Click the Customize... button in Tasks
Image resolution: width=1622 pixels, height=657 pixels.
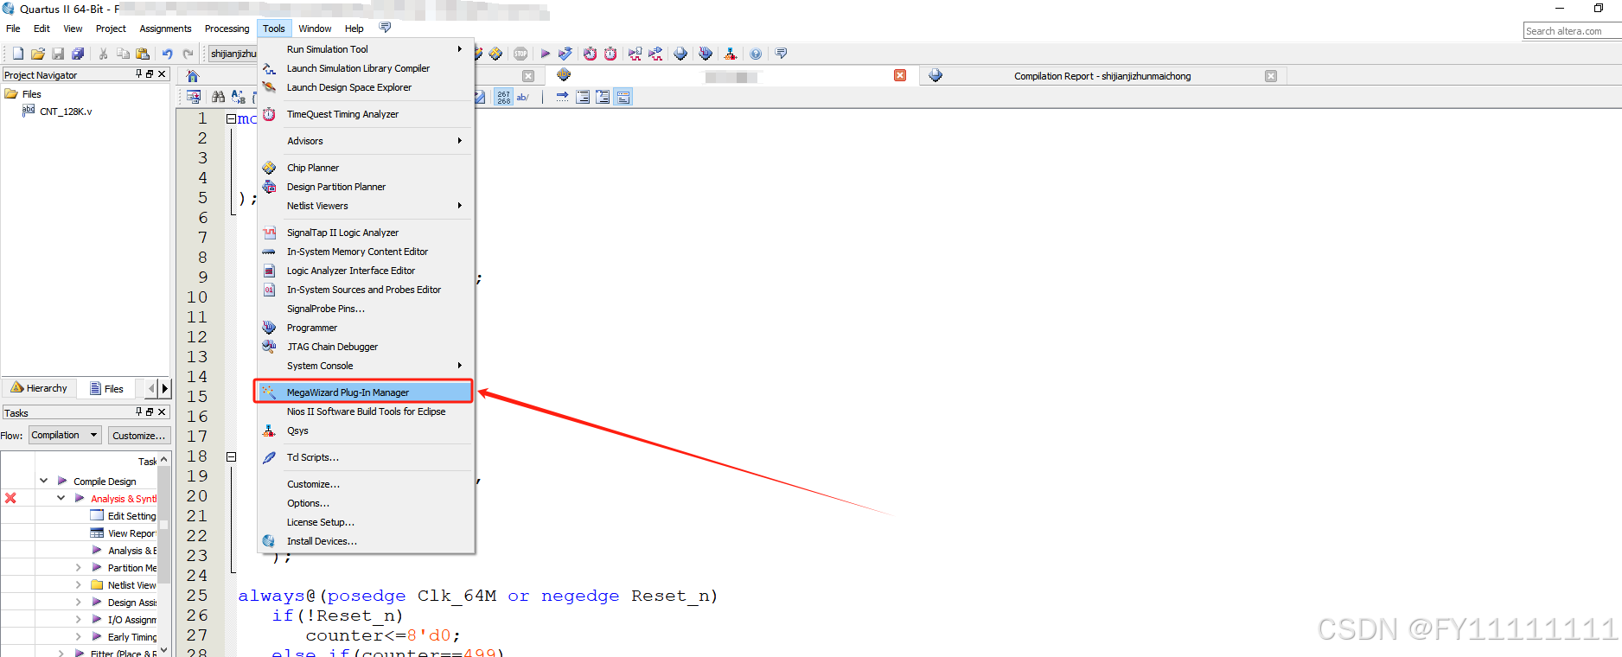click(138, 436)
